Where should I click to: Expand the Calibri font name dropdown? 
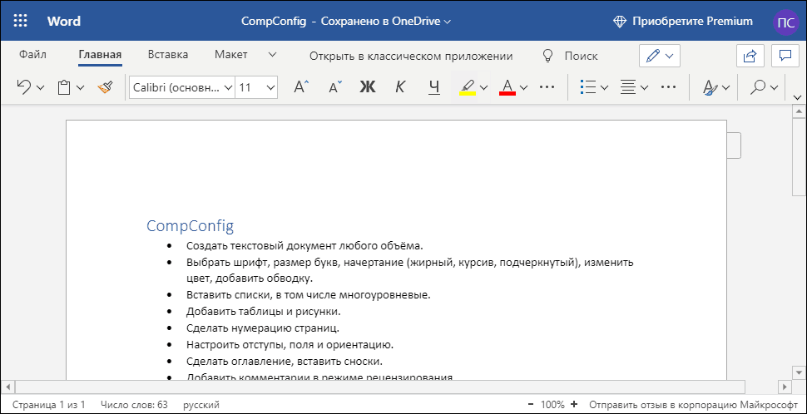point(182,86)
